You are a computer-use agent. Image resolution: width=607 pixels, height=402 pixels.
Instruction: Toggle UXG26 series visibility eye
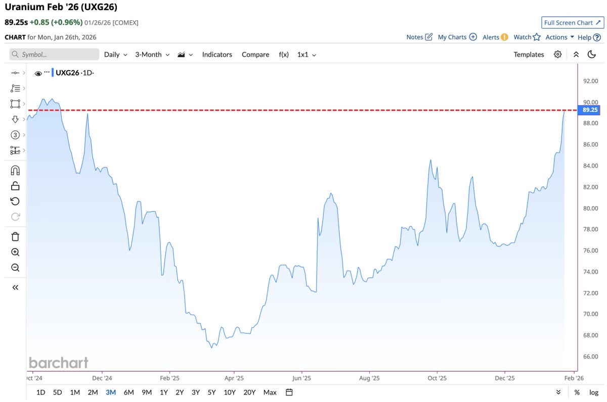tap(38, 73)
